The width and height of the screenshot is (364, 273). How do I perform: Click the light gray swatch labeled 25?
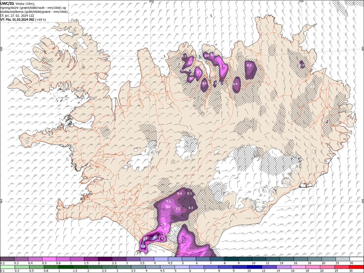342,259
